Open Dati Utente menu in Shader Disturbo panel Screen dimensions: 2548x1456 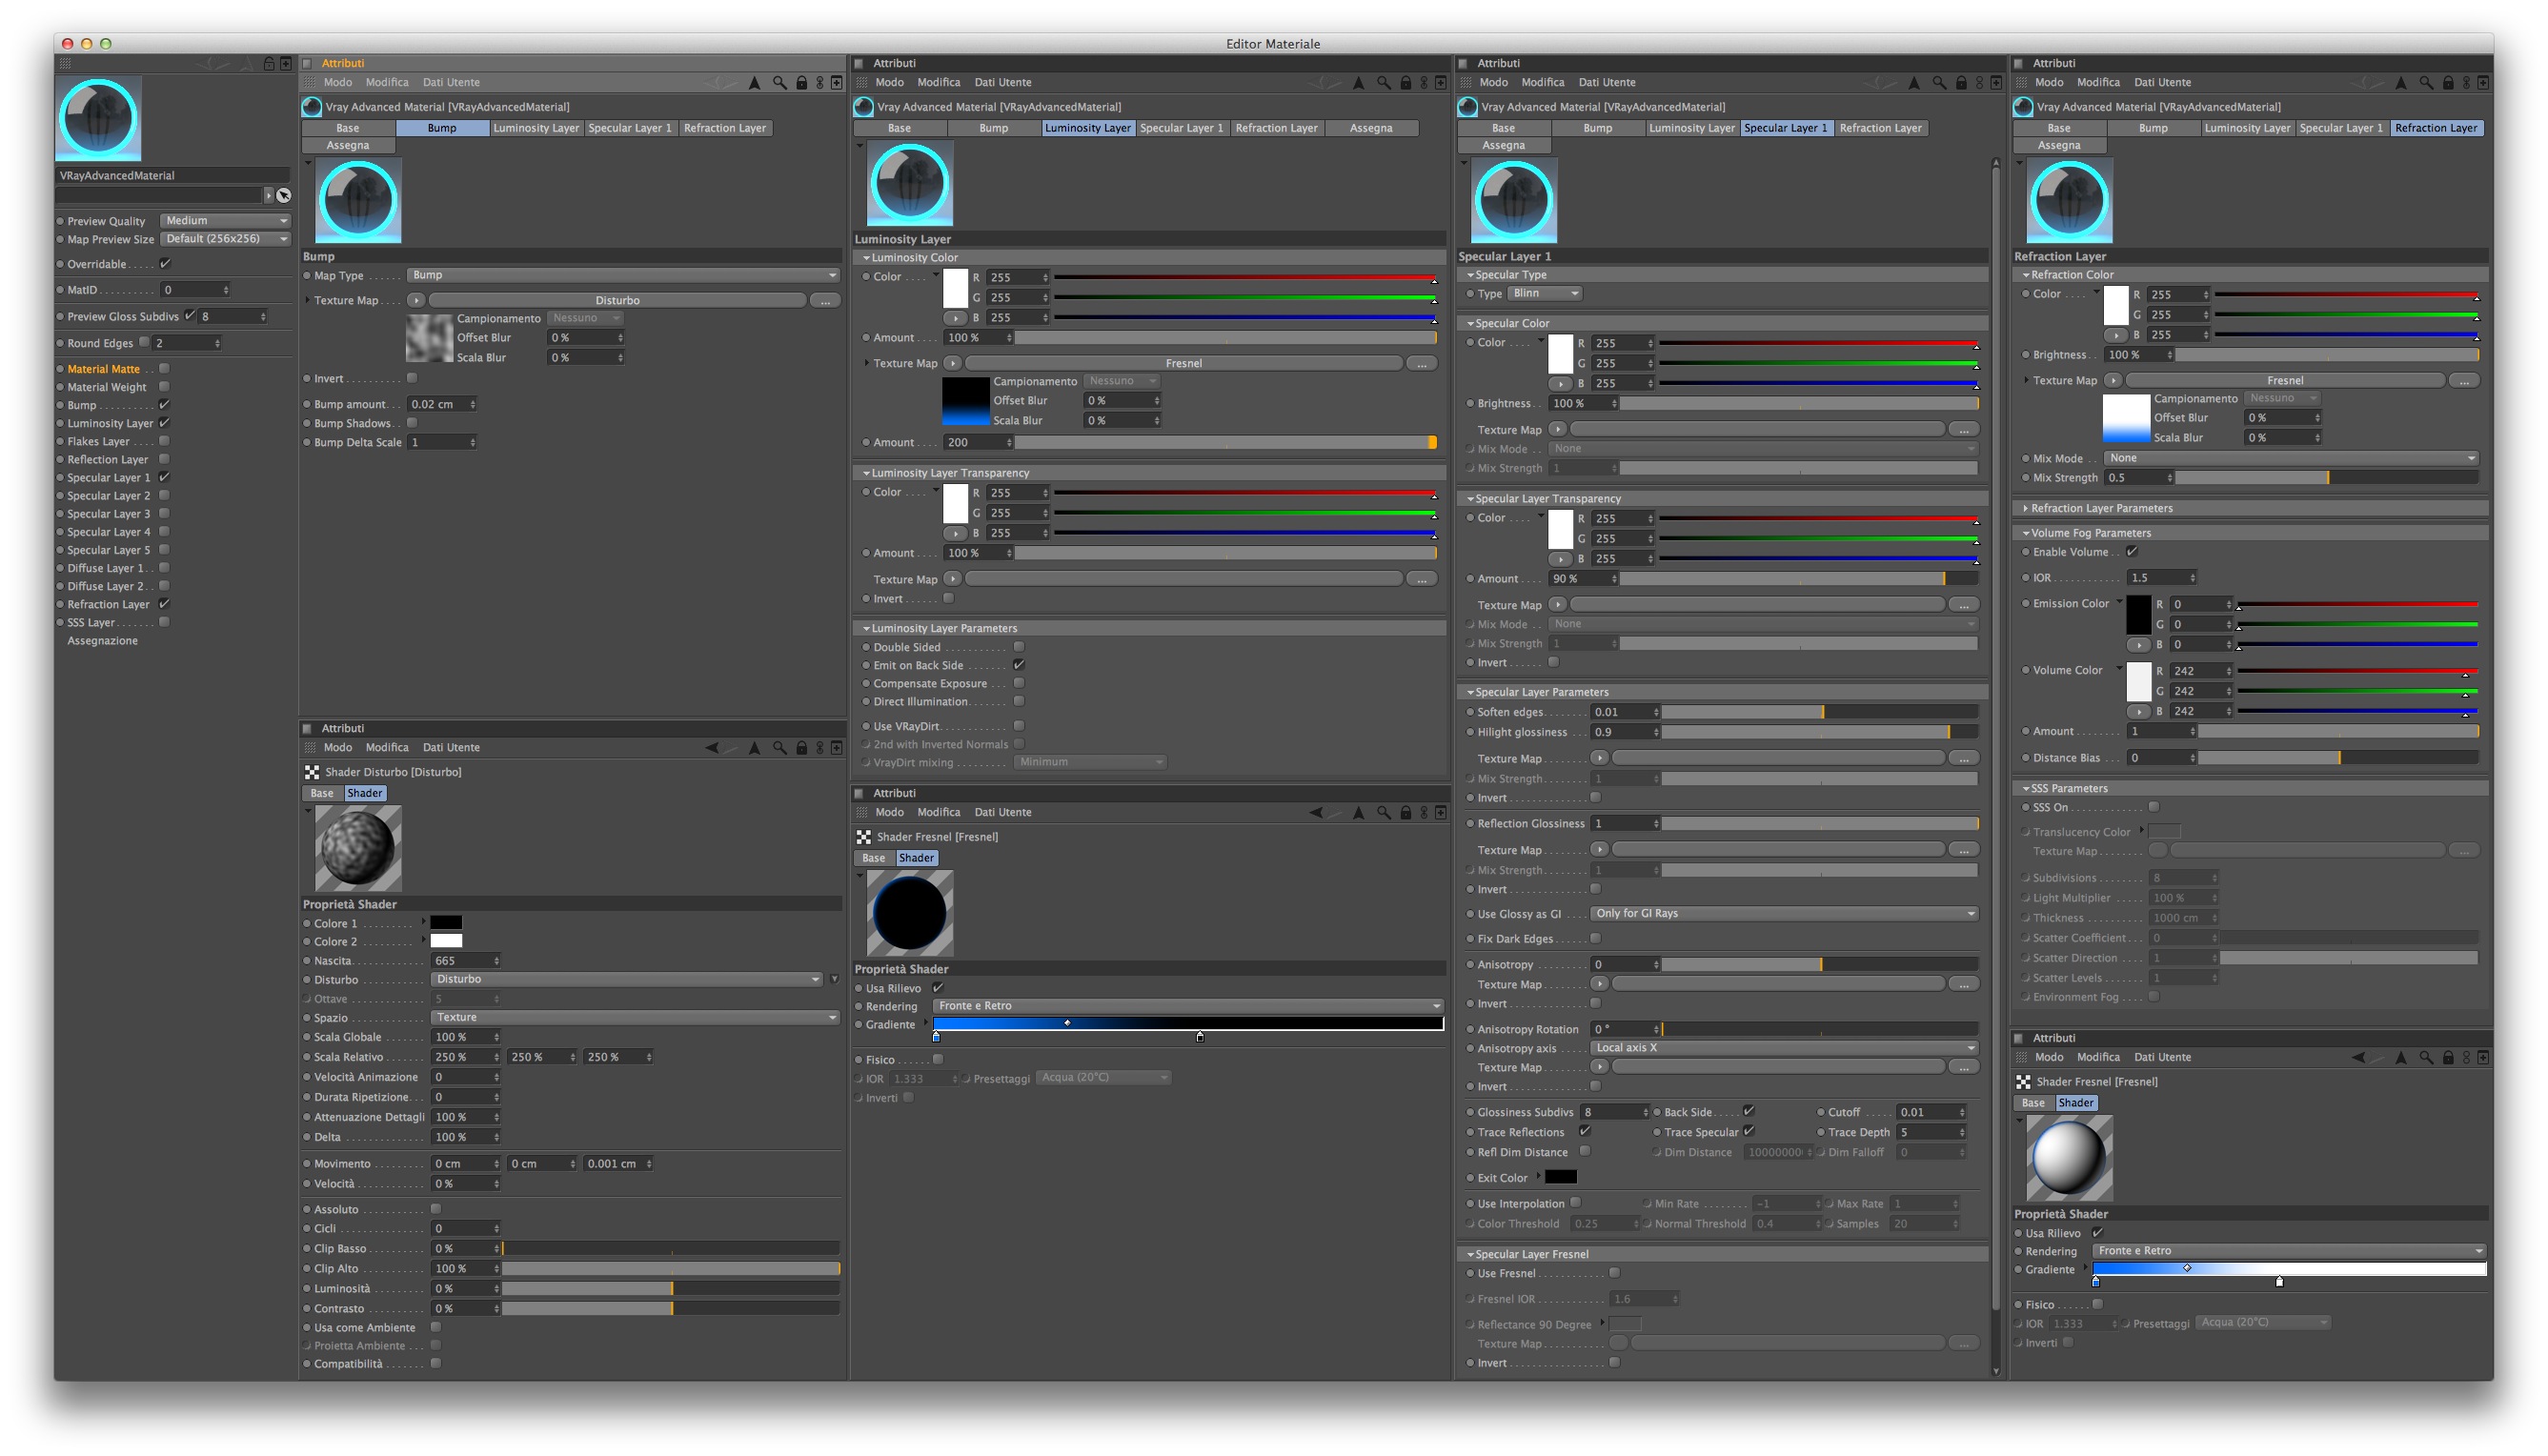point(451,748)
